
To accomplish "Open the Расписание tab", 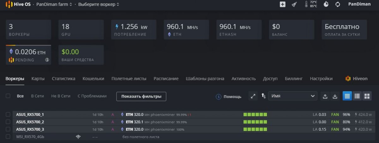I will pyautogui.click(x=166, y=79).
